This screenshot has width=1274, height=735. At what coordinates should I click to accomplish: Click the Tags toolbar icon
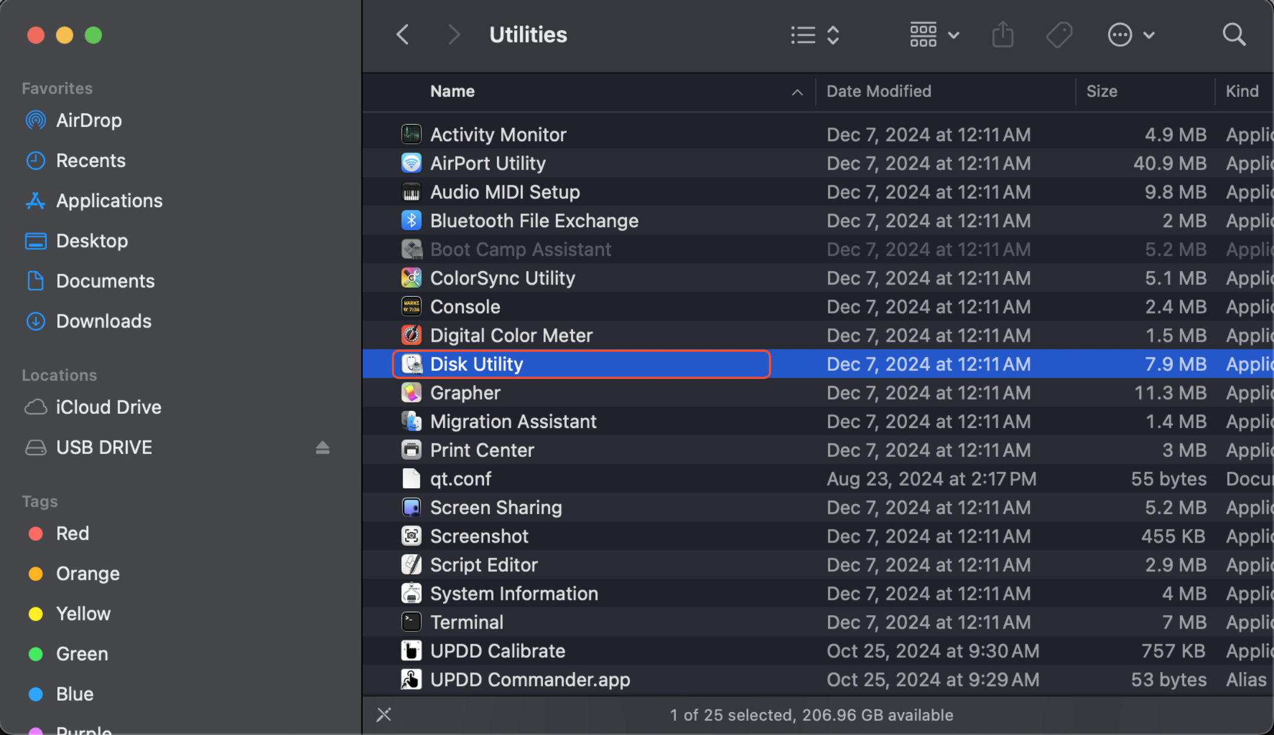(1058, 35)
